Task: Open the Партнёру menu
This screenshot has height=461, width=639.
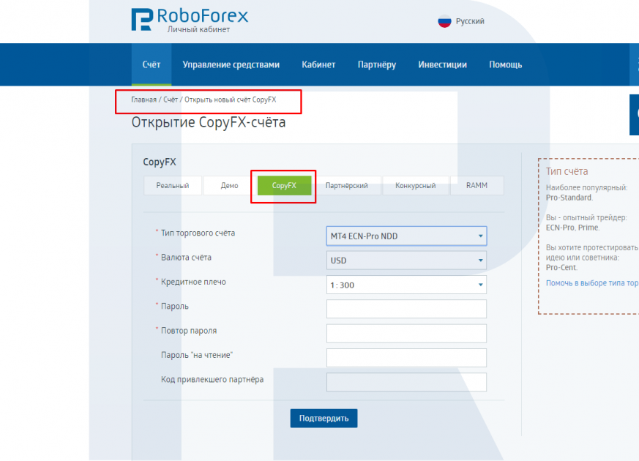Action: click(x=377, y=64)
